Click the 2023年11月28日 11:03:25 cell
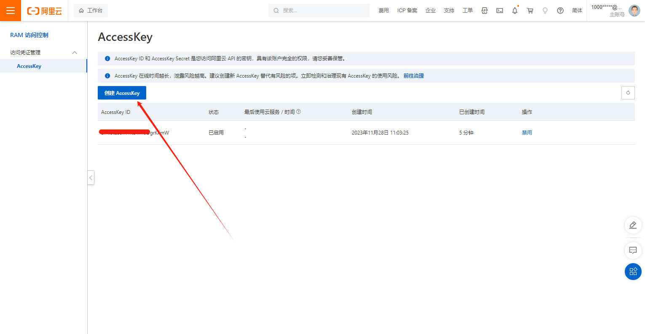645x334 pixels. (x=380, y=132)
